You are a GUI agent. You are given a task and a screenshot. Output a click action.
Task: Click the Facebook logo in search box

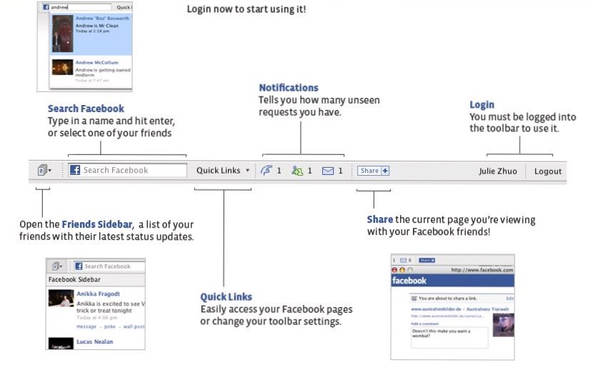pyautogui.click(x=75, y=170)
